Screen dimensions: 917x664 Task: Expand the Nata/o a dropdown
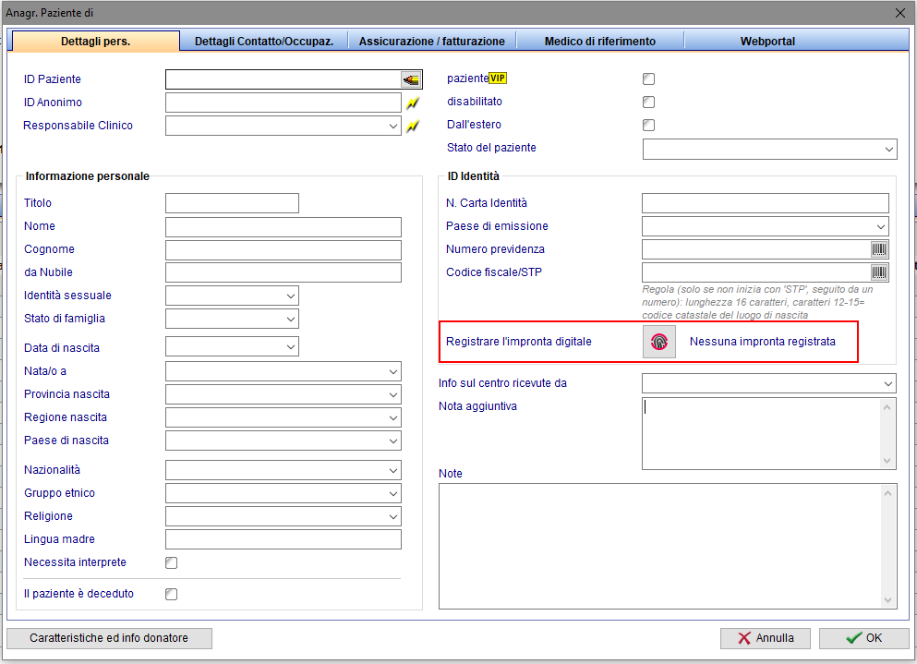point(393,371)
